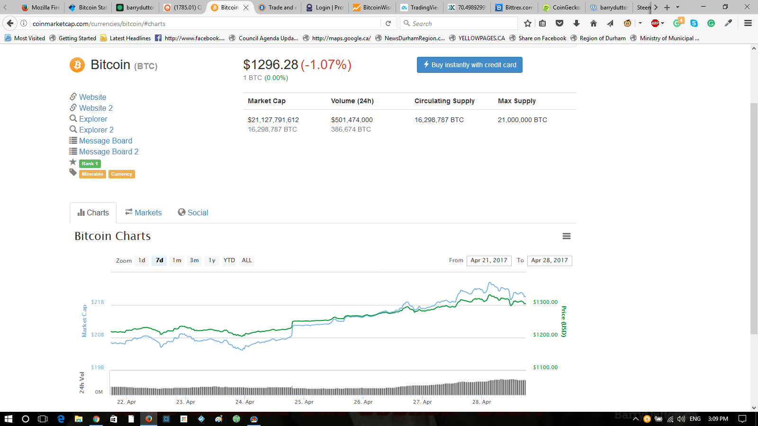The image size is (758, 426).
Task: Set chart zoom to ALL
Action: (x=247, y=260)
